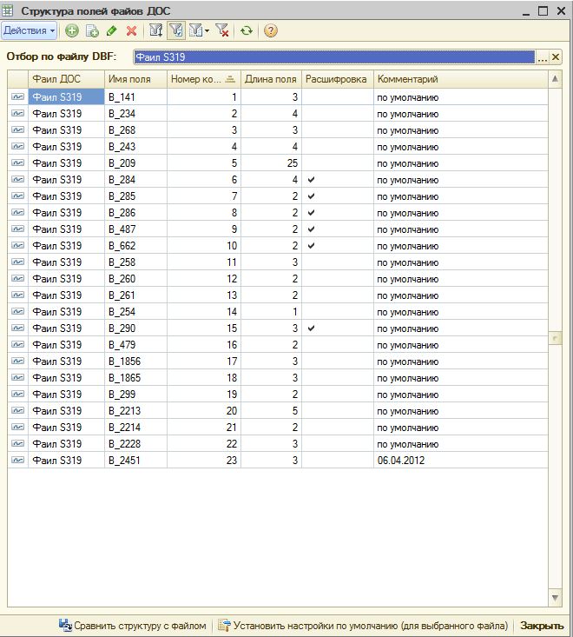Screen dimensions: 573x637
Task: Click the green Refresh list icon
Action: 247,30
